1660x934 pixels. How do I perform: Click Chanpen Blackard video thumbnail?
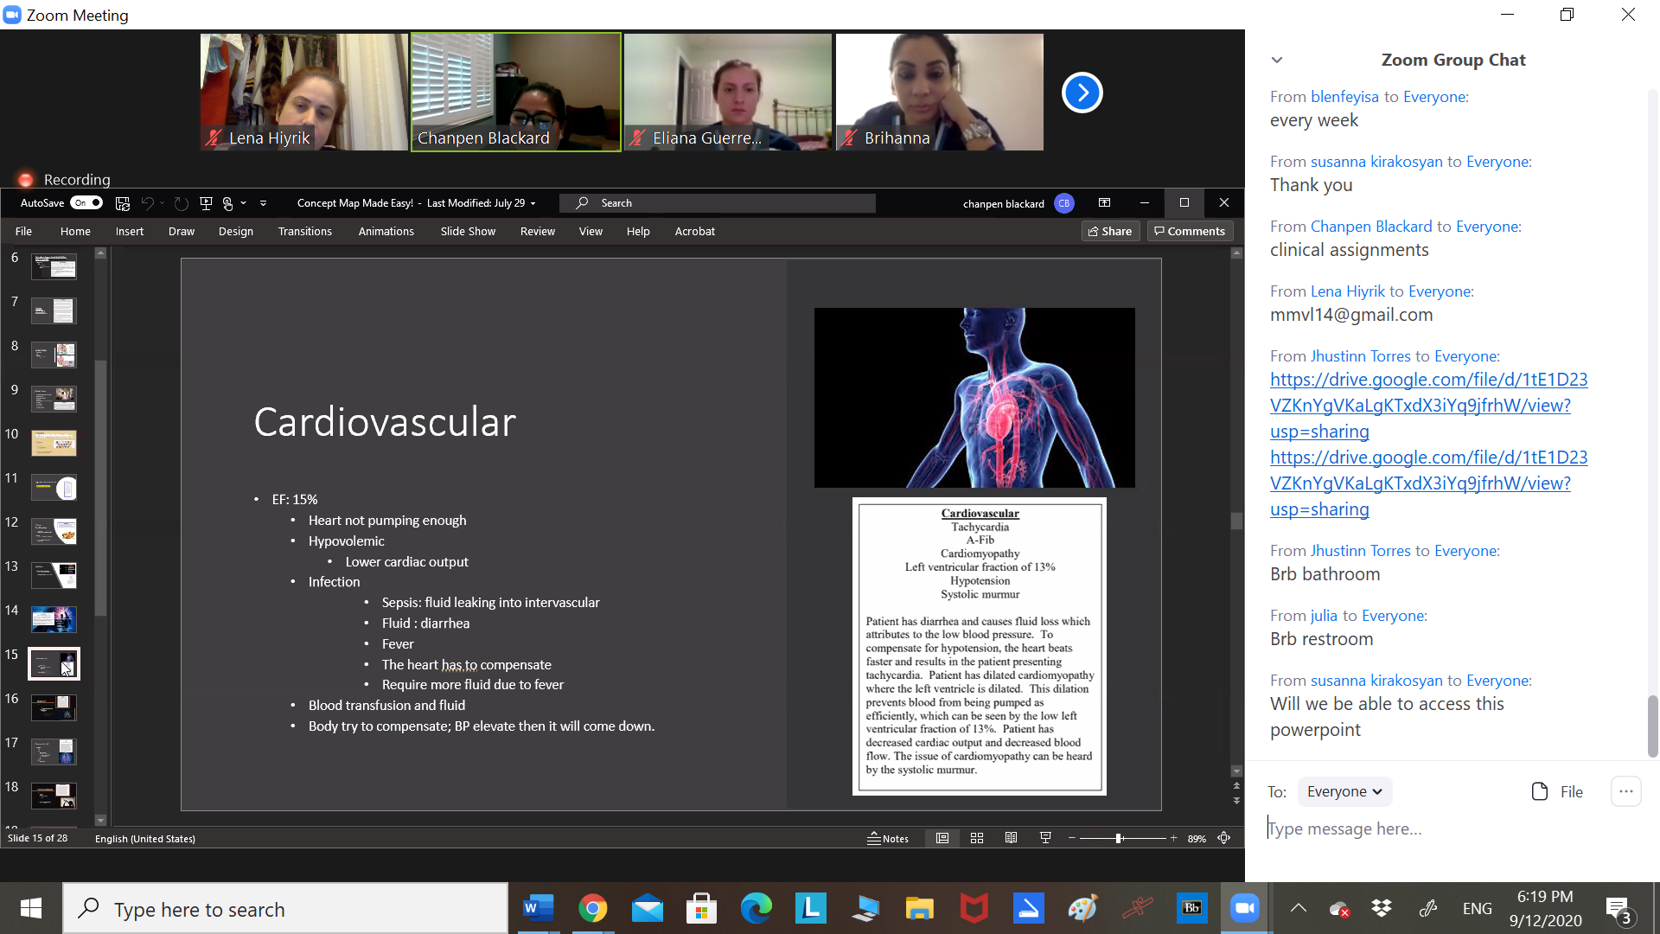[x=516, y=92]
